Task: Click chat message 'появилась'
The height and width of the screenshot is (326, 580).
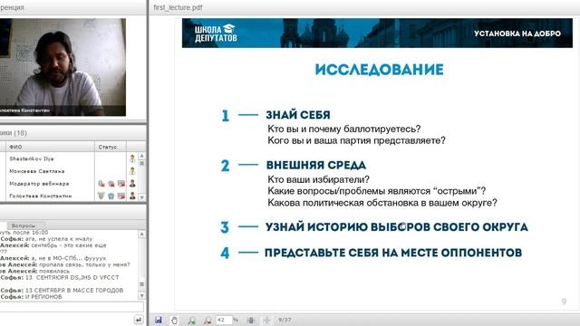Action: click(x=54, y=271)
